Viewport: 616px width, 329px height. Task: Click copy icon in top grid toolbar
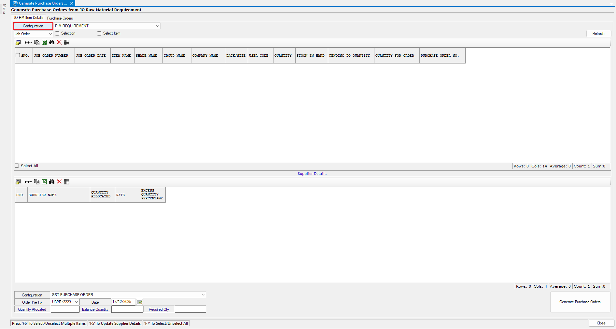[37, 42]
